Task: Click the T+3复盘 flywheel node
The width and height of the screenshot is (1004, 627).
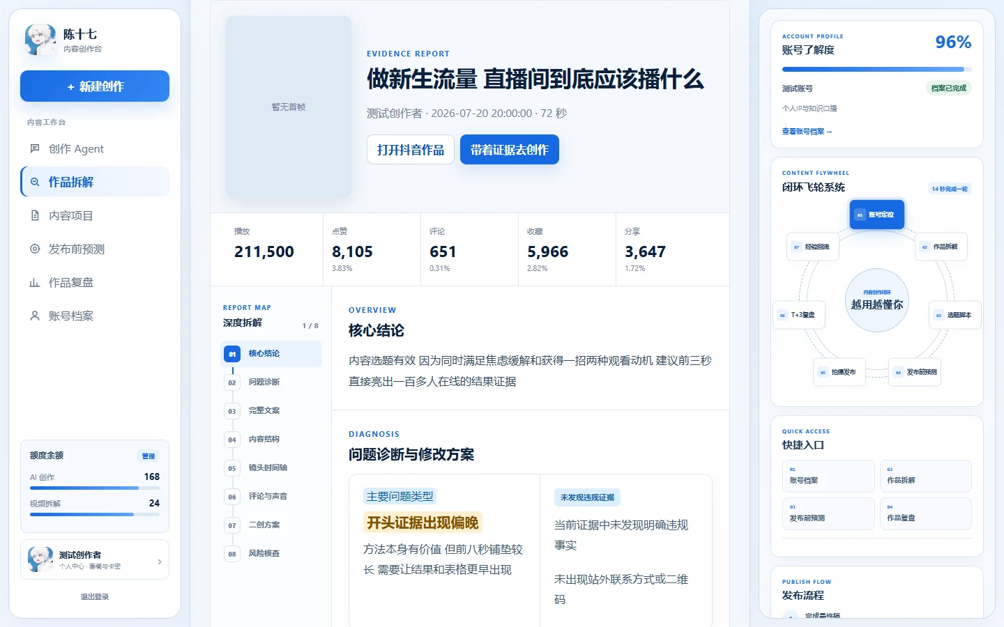Action: click(799, 315)
